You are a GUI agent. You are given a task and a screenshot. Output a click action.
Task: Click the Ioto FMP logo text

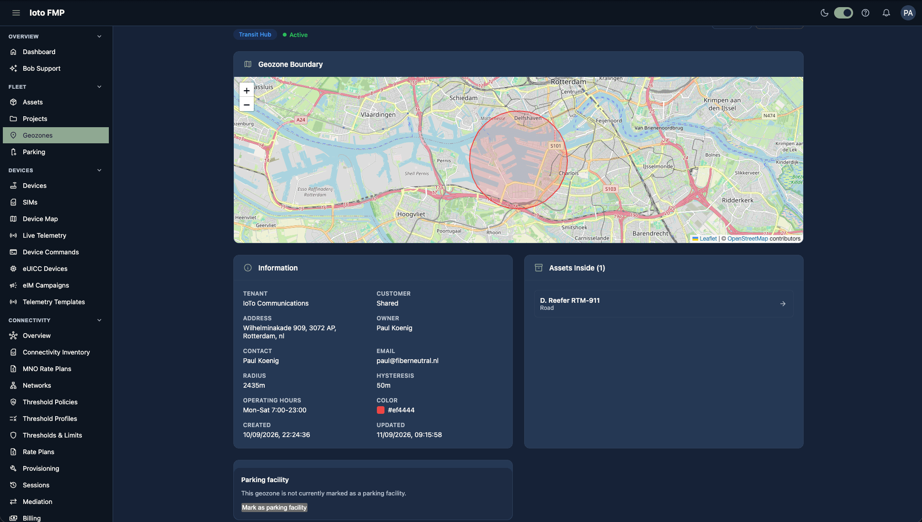(x=47, y=13)
